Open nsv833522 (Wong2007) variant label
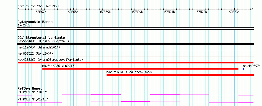Screen dimensions: 262x106 [x=35, y=53]
